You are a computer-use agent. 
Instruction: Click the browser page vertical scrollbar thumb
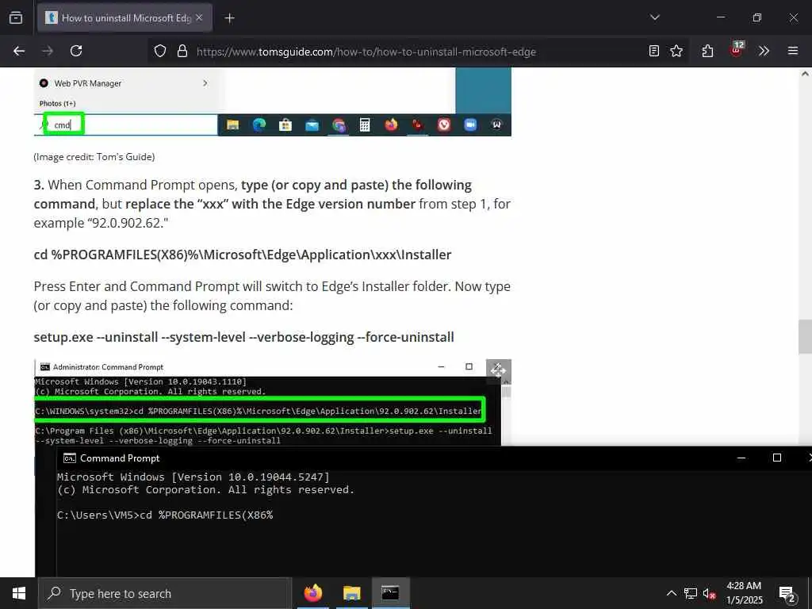[805, 336]
